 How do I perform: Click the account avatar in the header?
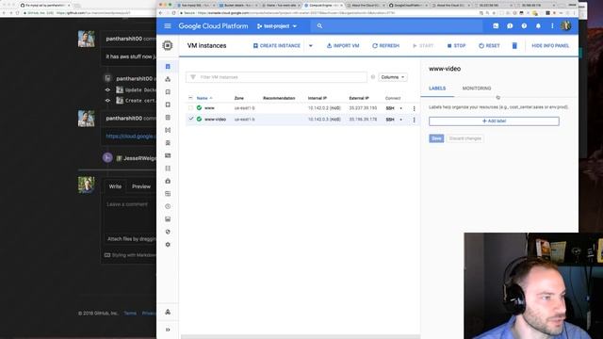565,26
